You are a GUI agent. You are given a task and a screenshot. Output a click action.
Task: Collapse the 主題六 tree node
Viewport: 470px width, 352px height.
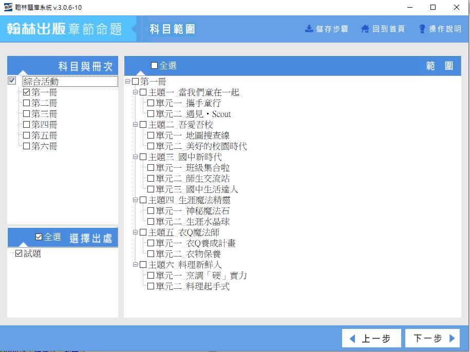pyautogui.click(x=135, y=265)
